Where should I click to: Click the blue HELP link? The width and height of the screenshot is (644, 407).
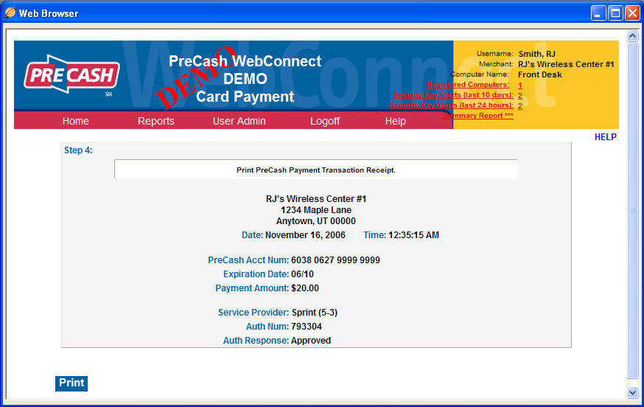point(606,137)
